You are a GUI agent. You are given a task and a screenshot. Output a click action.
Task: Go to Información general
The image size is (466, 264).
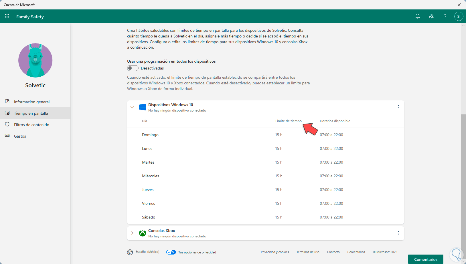(35, 102)
